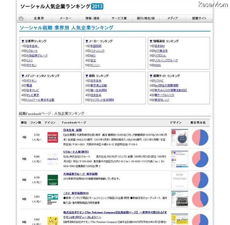Image resolution: width=230 pixels, height=225 pixels.
Task: Open ニトリ 新卒採用2013 Facebook page link
Action: (x=76, y=193)
